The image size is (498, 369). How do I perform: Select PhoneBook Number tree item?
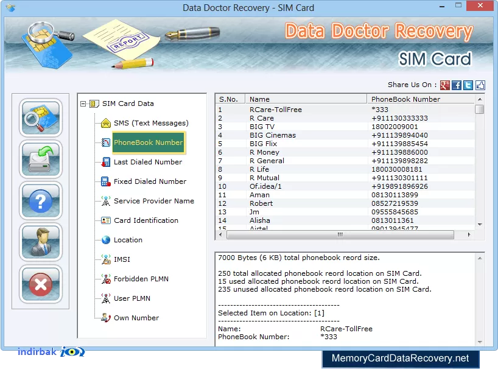[x=149, y=142]
